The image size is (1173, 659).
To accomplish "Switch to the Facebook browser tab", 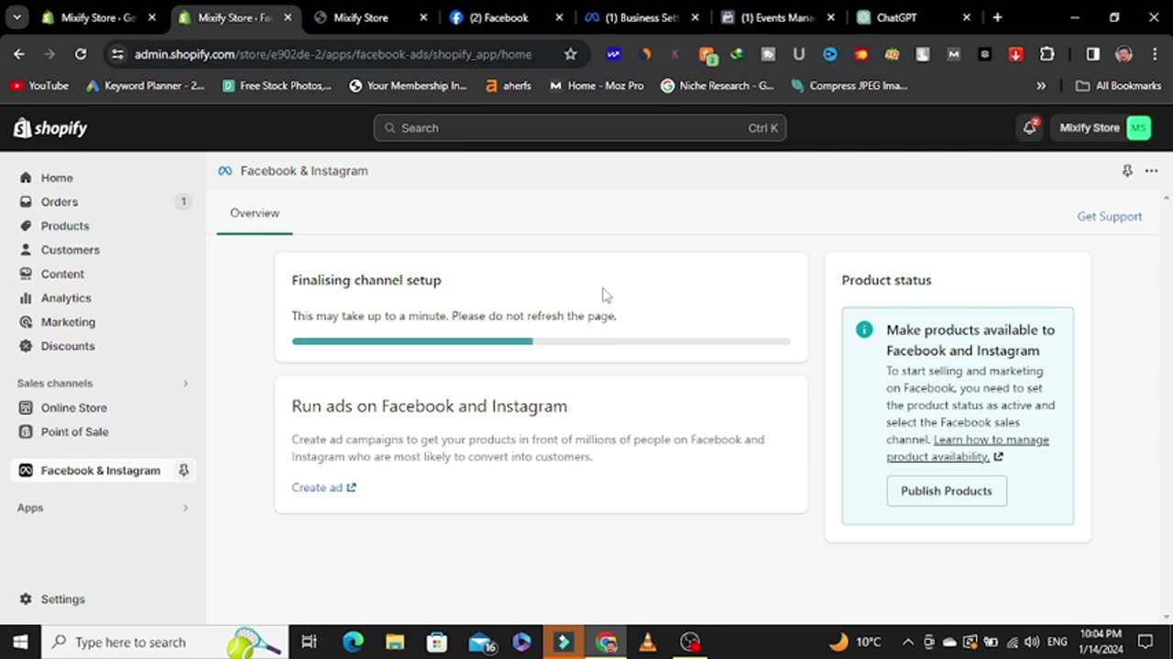I will (x=508, y=17).
